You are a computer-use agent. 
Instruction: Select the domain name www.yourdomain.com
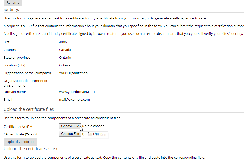click(x=77, y=92)
